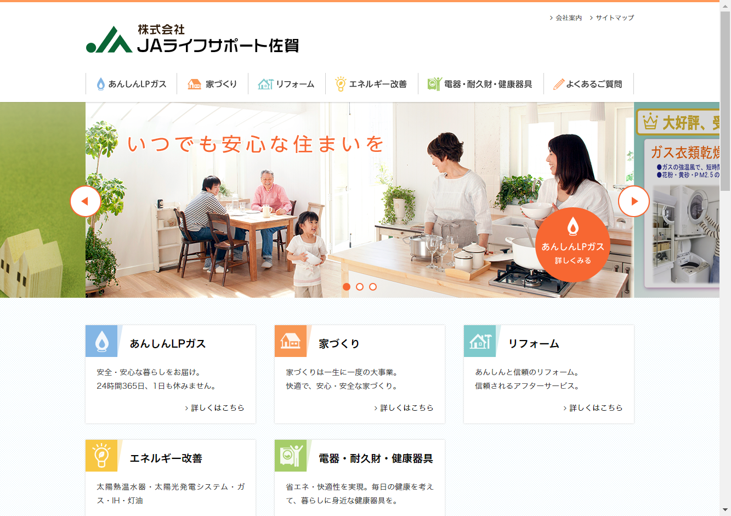Select the third carousel dot indicator
Viewport: 731px width, 516px height.
[x=373, y=287]
